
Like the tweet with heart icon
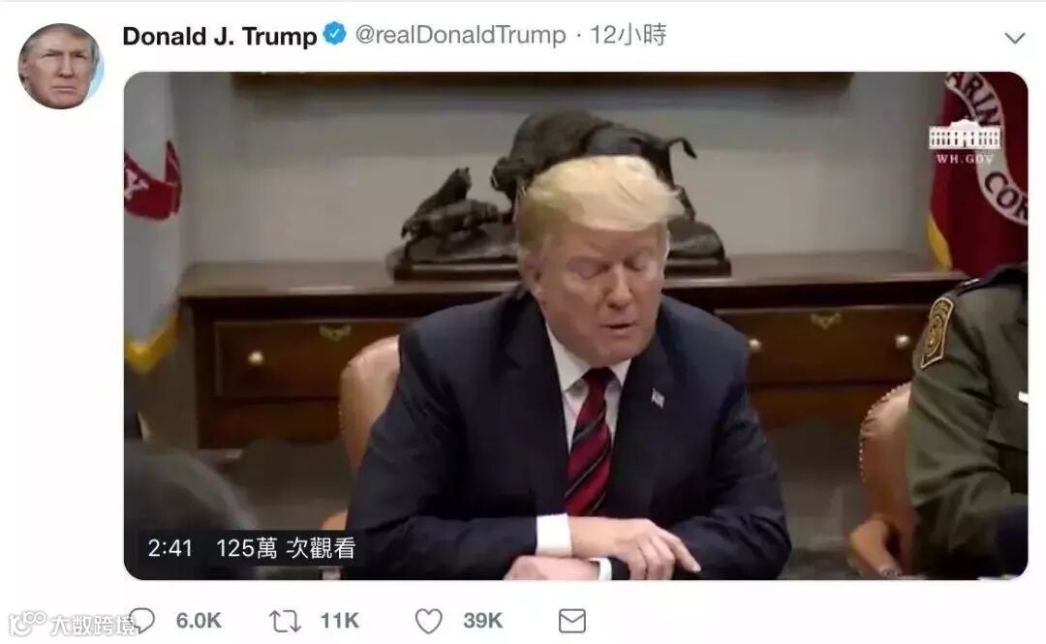tap(428, 621)
